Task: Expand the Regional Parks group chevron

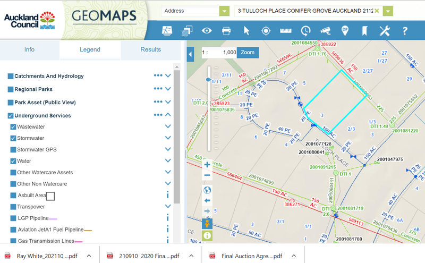Action: pos(168,89)
